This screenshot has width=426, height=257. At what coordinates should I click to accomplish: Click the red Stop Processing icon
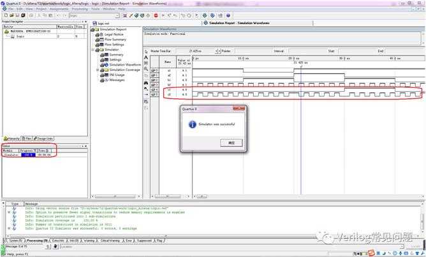pos(156,15)
